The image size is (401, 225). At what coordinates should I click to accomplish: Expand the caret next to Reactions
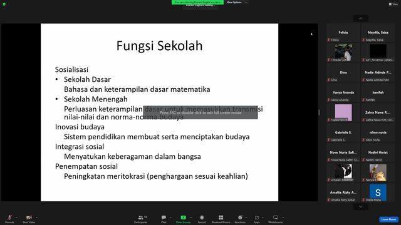[246, 217]
